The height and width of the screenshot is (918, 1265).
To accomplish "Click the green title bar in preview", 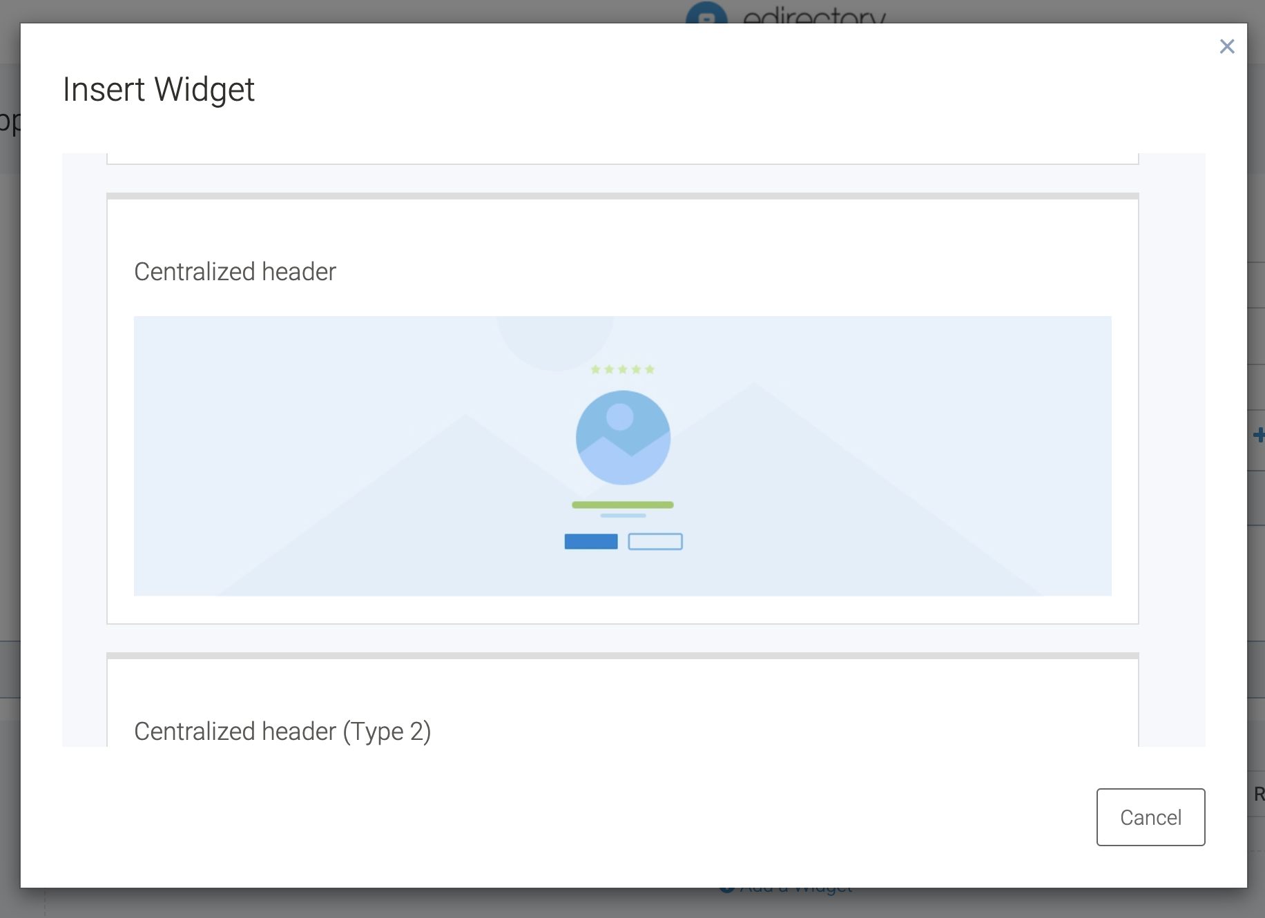I will [622, 505].
